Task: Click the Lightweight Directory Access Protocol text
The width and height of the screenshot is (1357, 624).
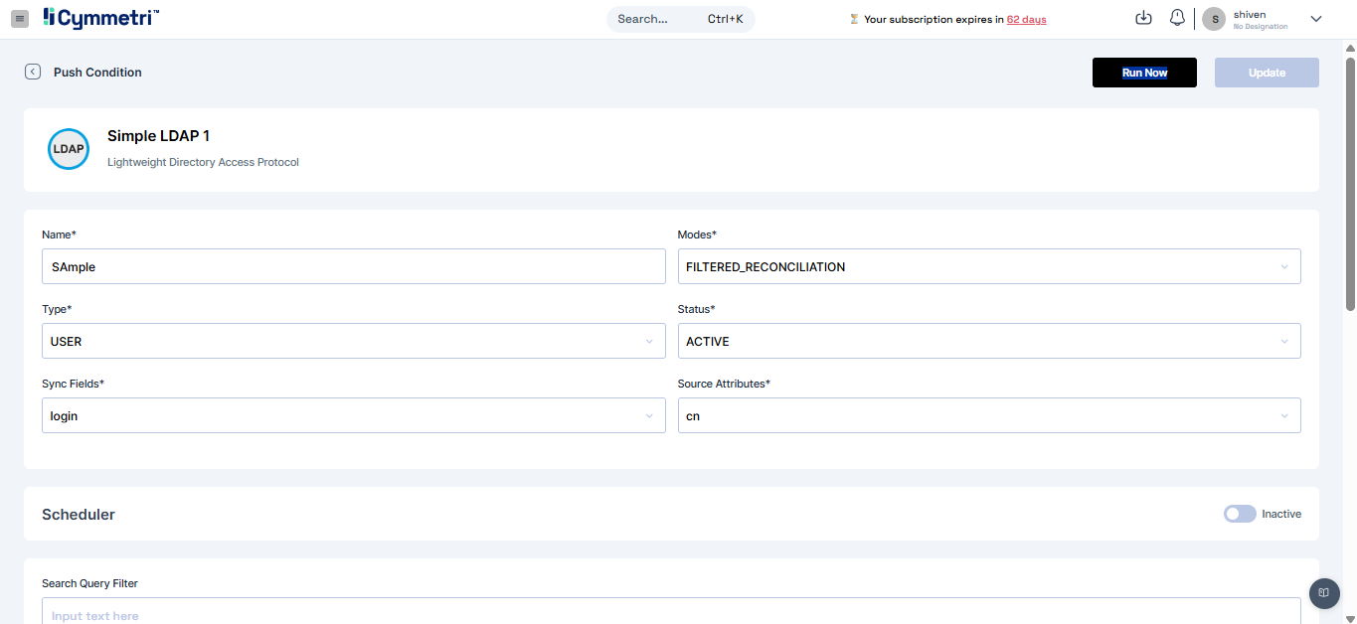Action: [203, 162]
